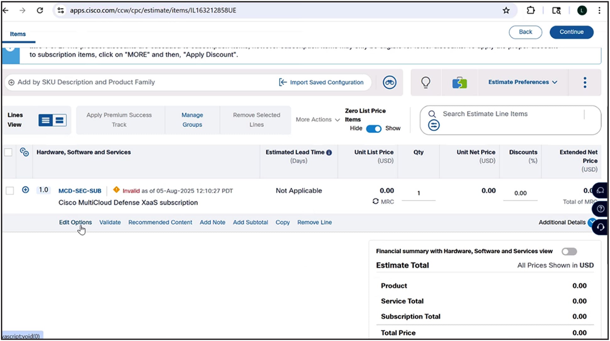
Task: Click the 'Not Applicable' lead time cell
Action: click(299, 191)
